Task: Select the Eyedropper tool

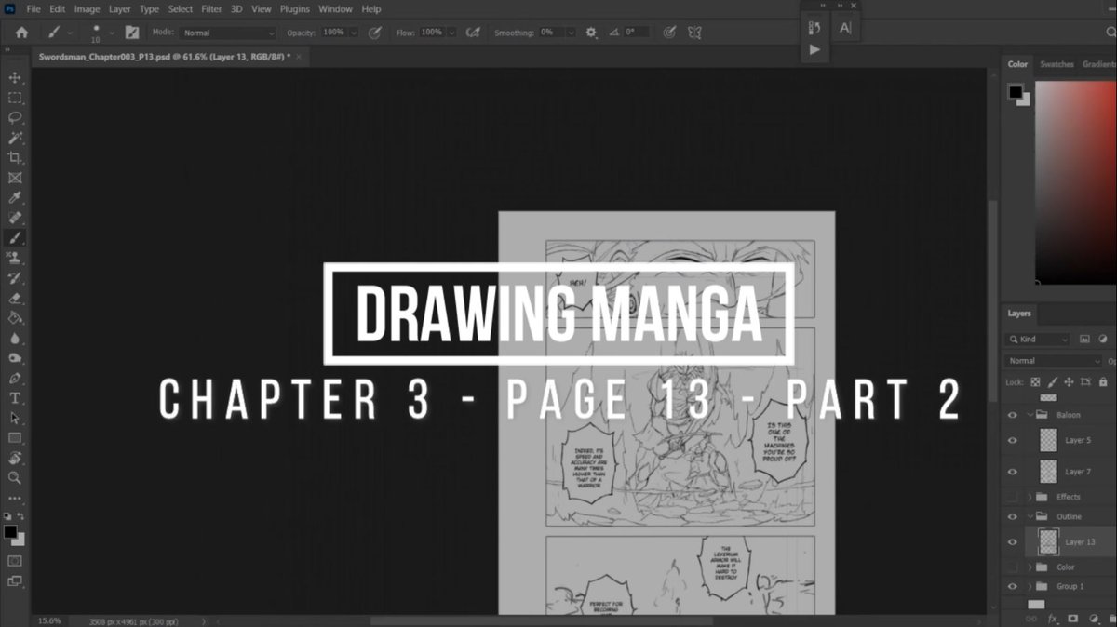Action: point(15,198)
